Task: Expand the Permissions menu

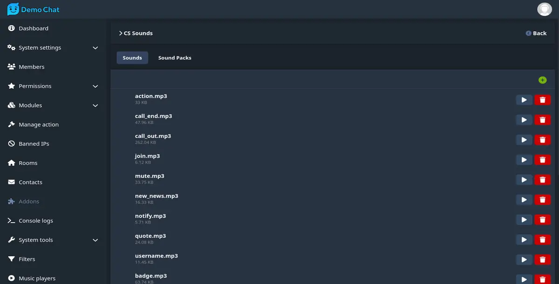Action: [x=35, y=86]
